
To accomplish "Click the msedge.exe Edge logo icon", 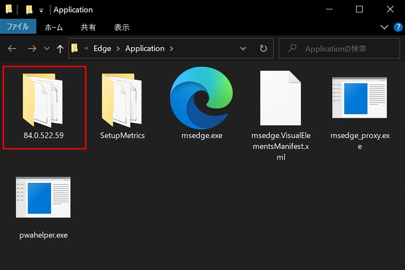I will pyautogui.click(x=201, y=98).
